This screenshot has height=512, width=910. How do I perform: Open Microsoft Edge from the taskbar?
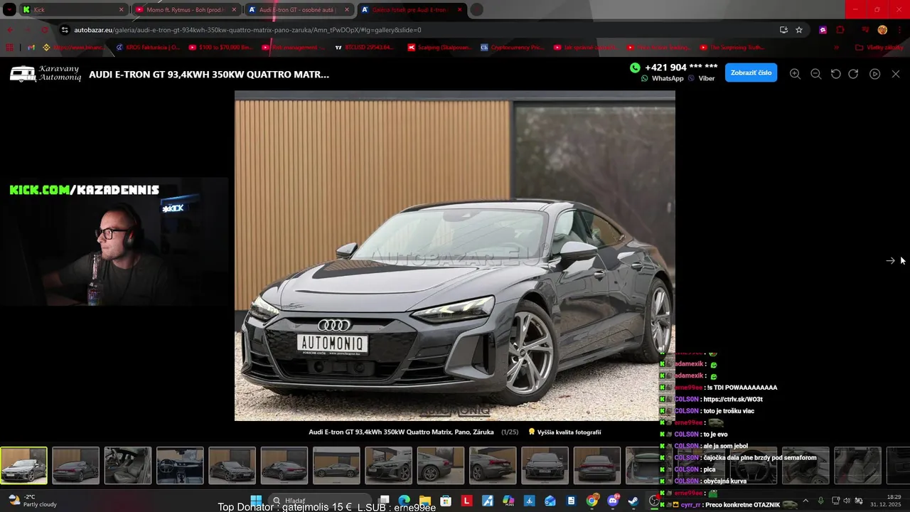405,501
